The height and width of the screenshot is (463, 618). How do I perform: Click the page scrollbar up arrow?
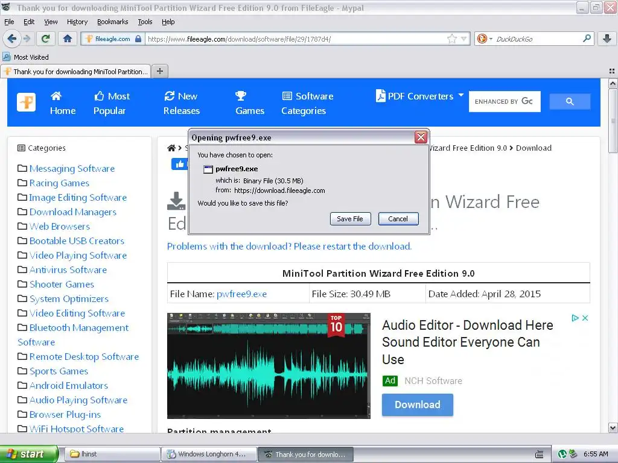(613, 83)
